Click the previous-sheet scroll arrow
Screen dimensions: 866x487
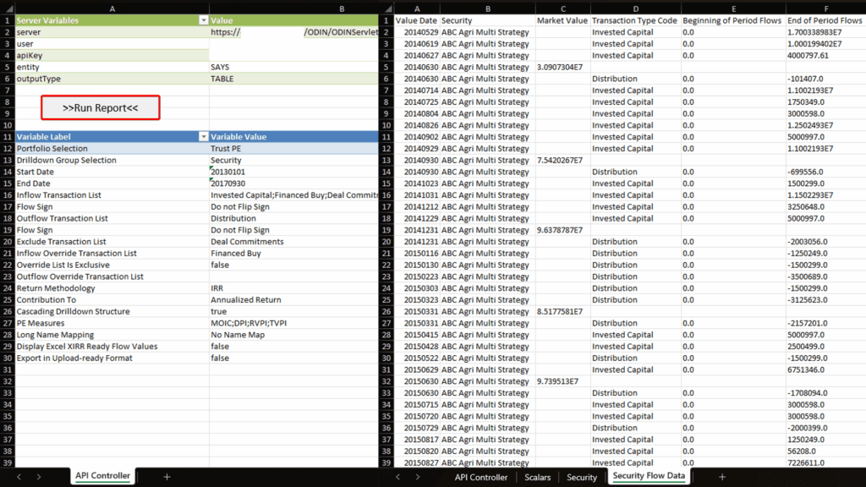click(17, 477)
